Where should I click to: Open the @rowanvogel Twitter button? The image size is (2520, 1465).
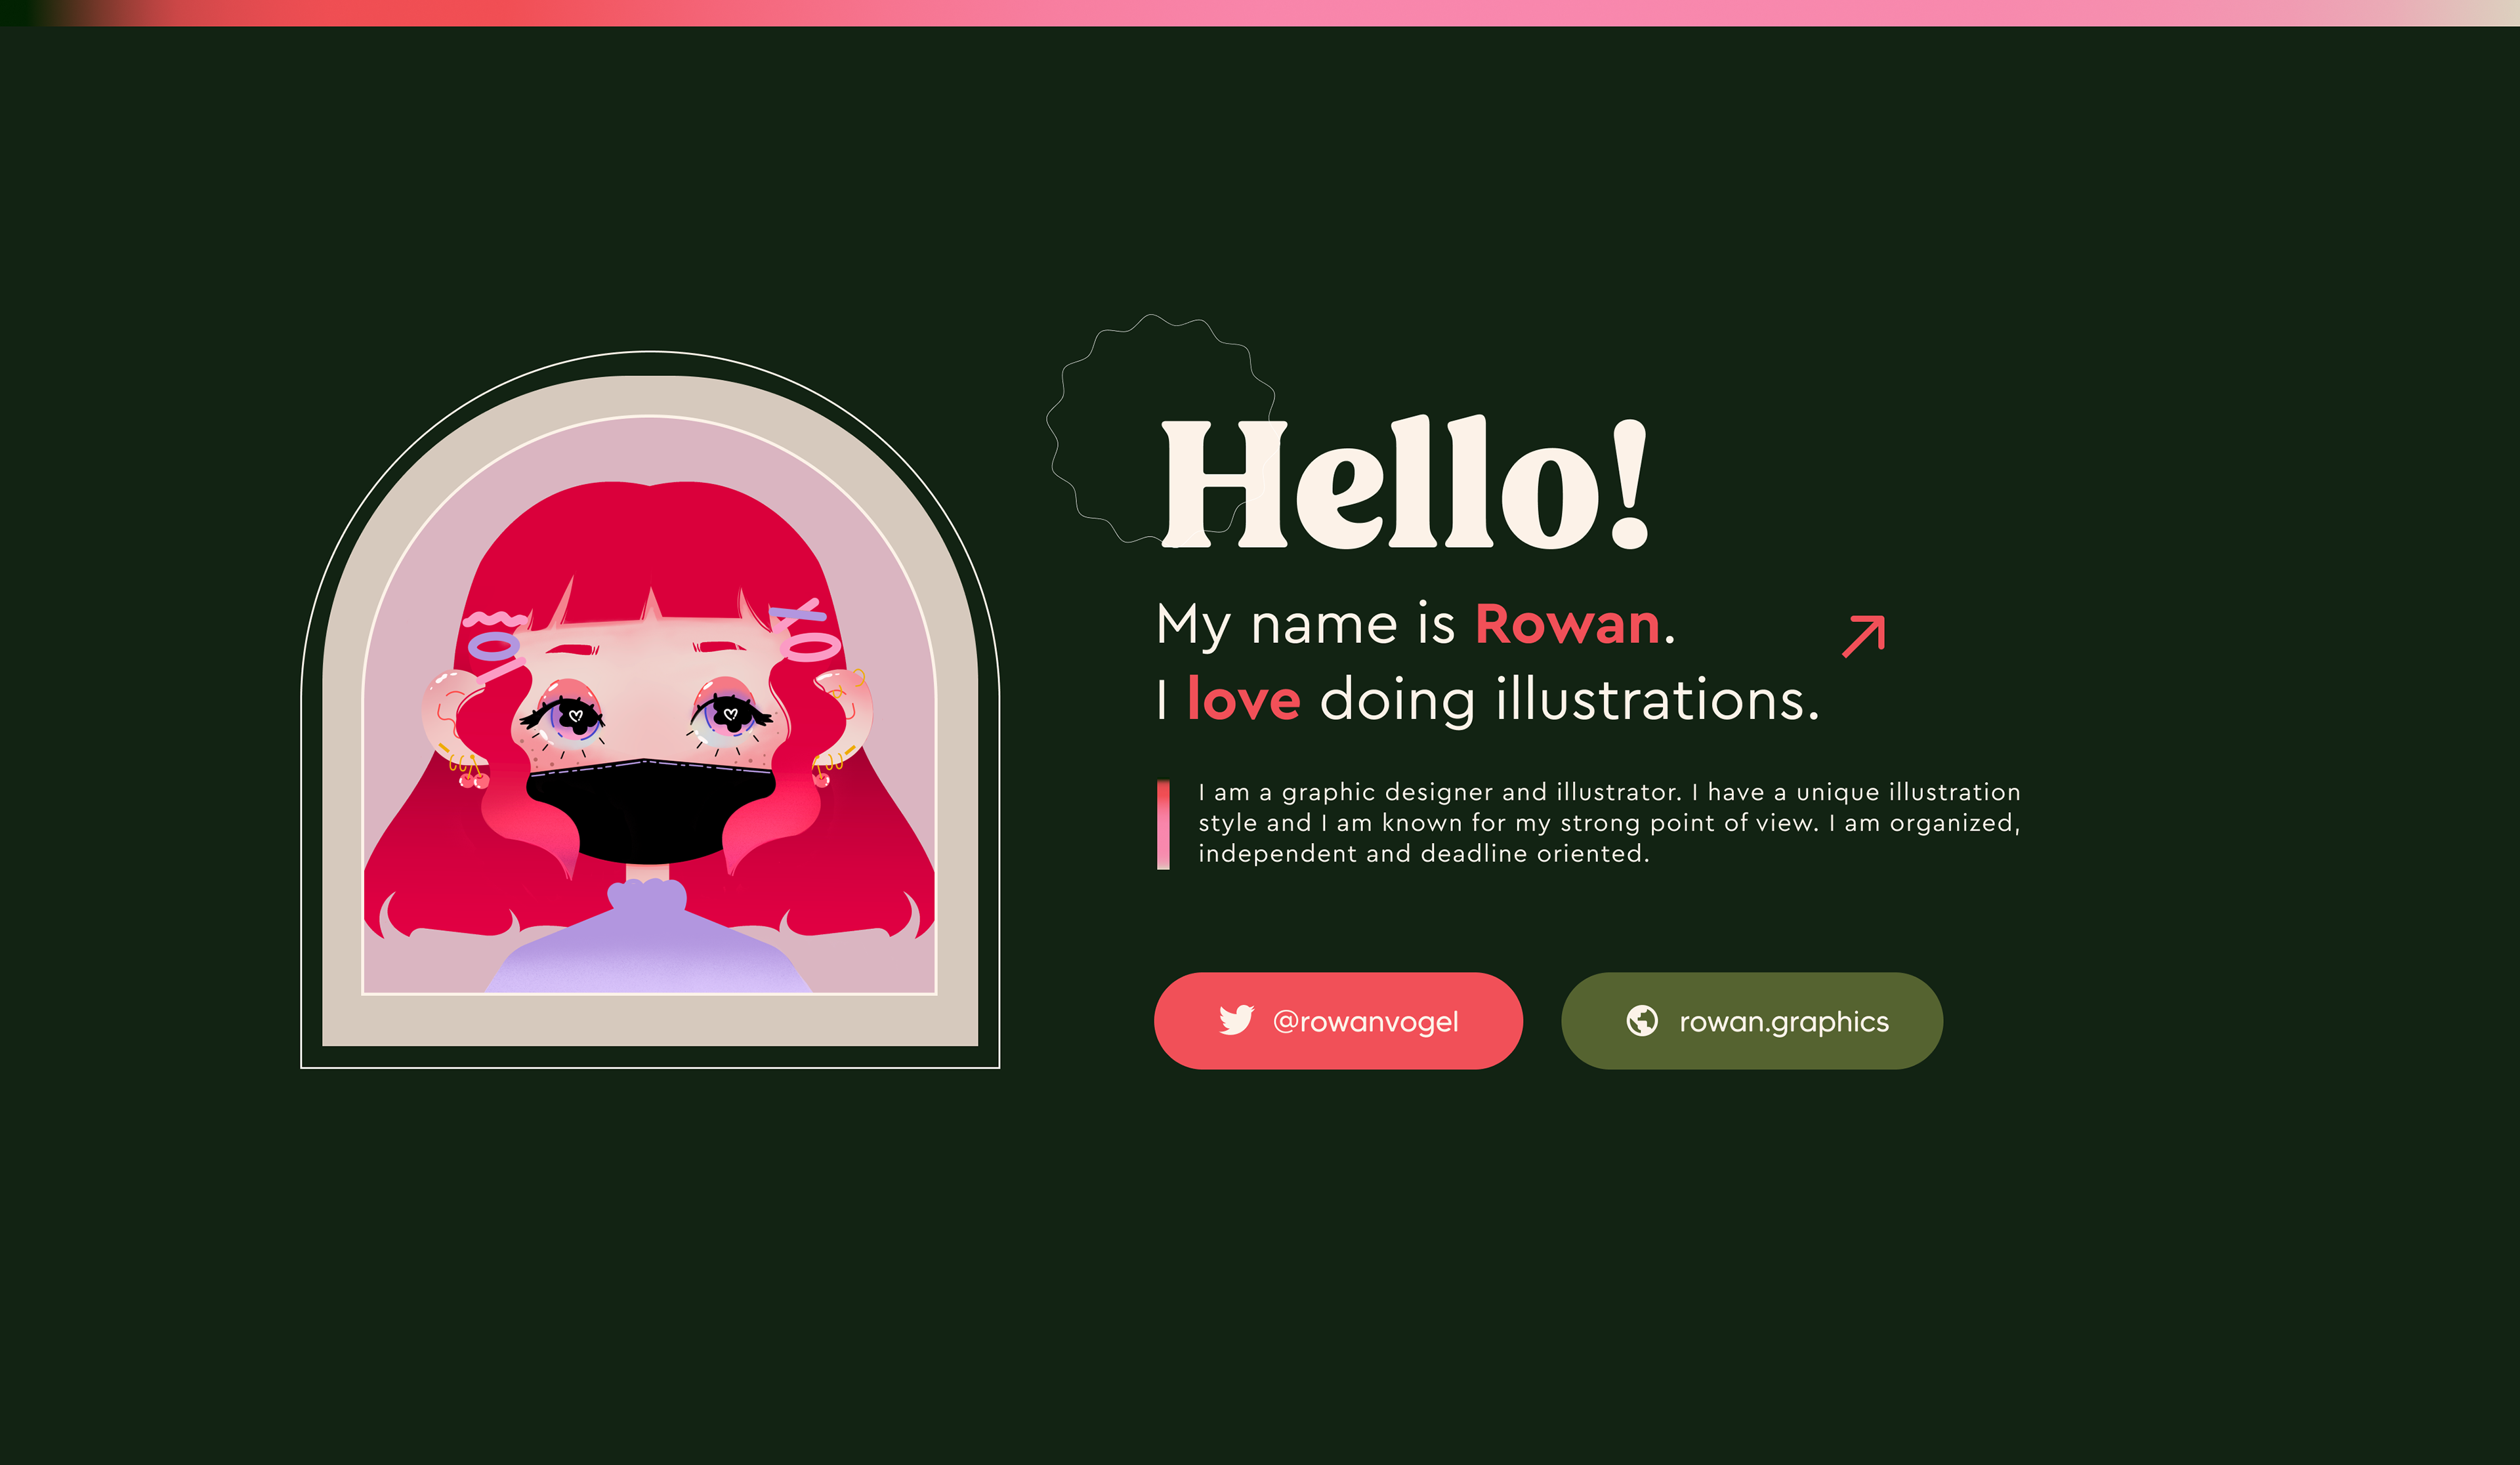1338,1021
